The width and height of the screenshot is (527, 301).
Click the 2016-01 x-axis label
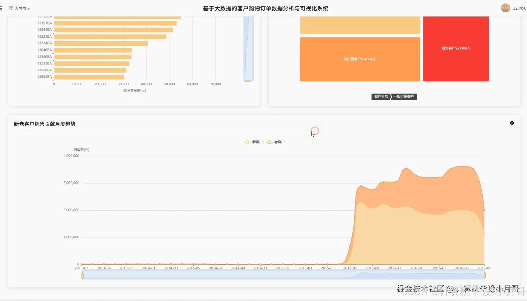(417, 268)
